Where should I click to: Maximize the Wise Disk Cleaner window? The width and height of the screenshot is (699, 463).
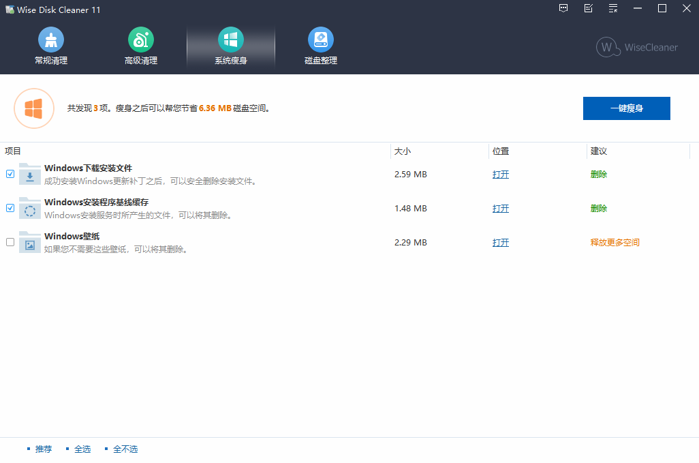pos(662,8)
